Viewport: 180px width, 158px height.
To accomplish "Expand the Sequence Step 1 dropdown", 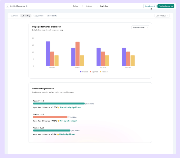I will pyautogui.click(x=140, y=27).
